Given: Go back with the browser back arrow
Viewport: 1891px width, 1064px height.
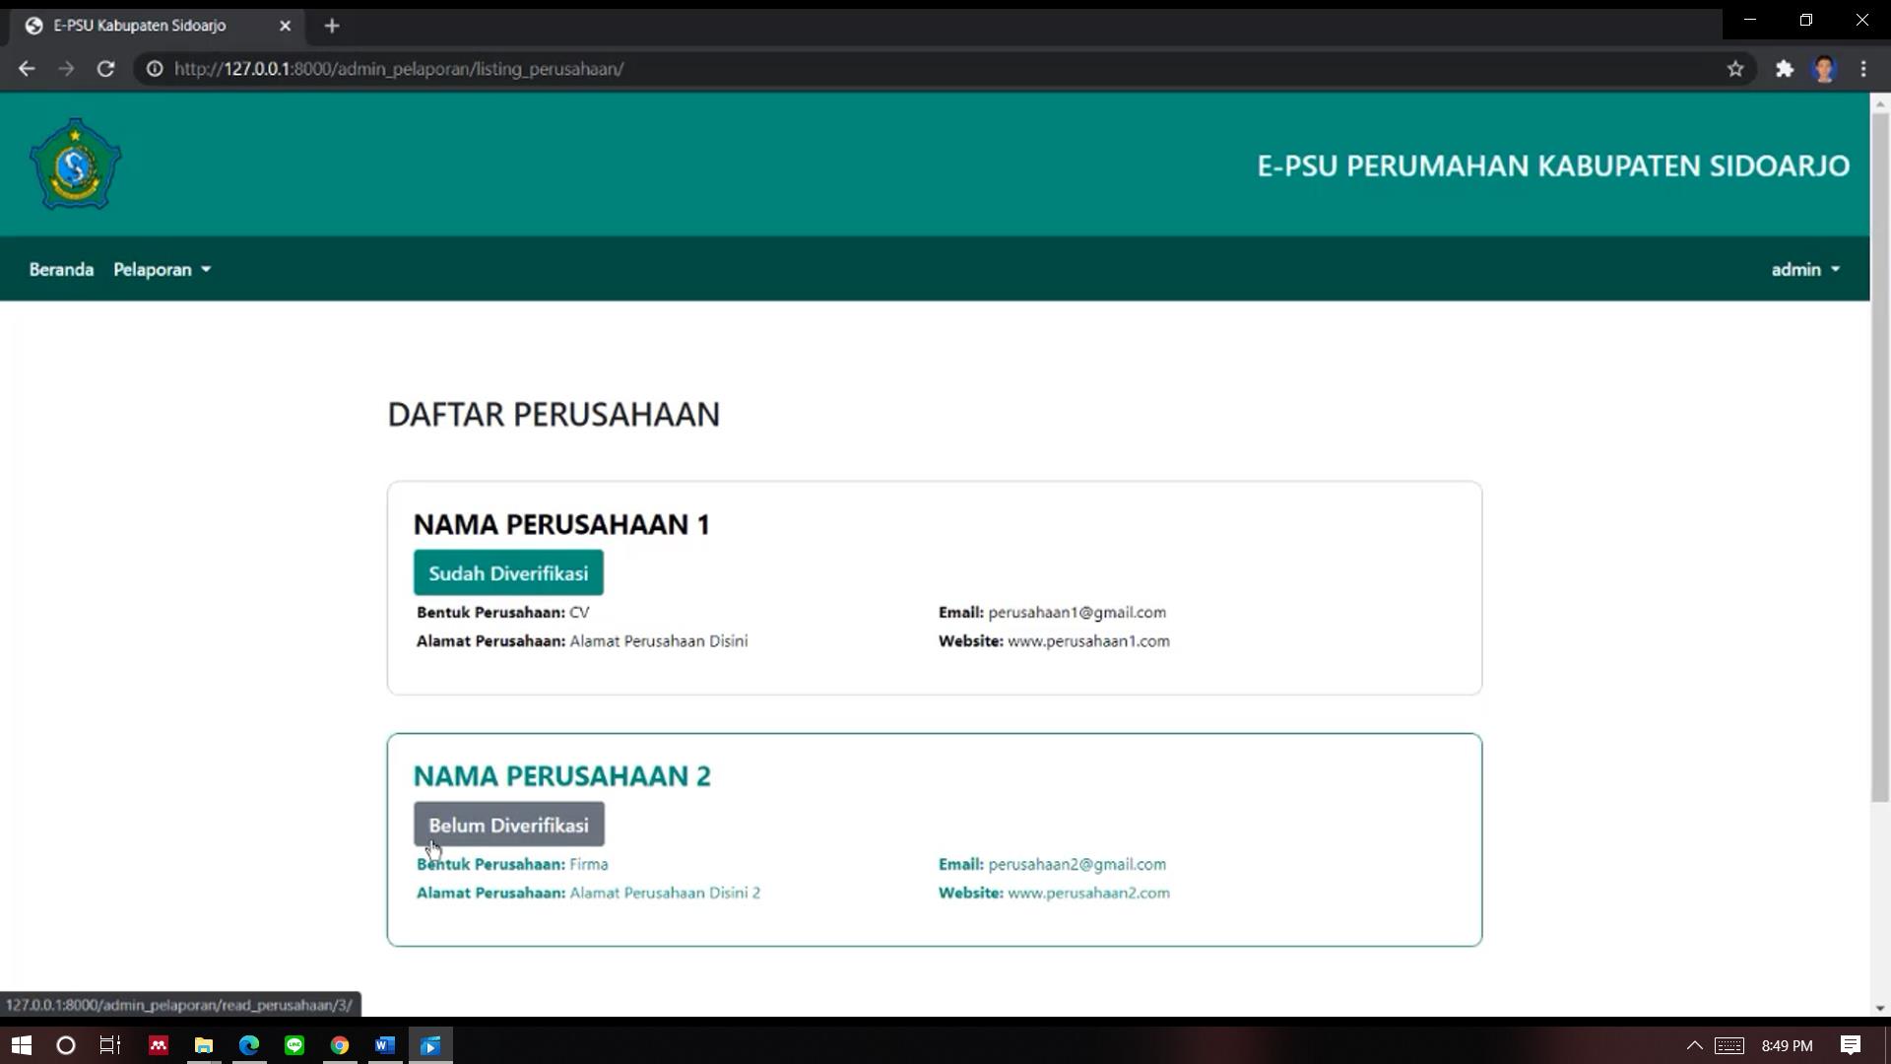Looking at the screenshot, I should (27, 69).
